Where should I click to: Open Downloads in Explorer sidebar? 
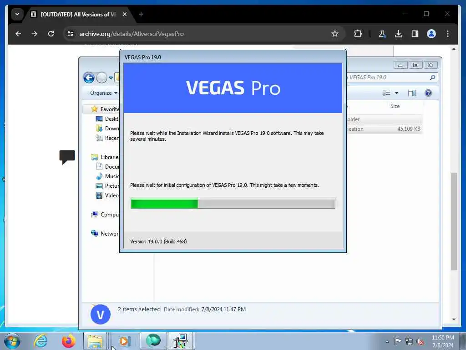point(107,128)
